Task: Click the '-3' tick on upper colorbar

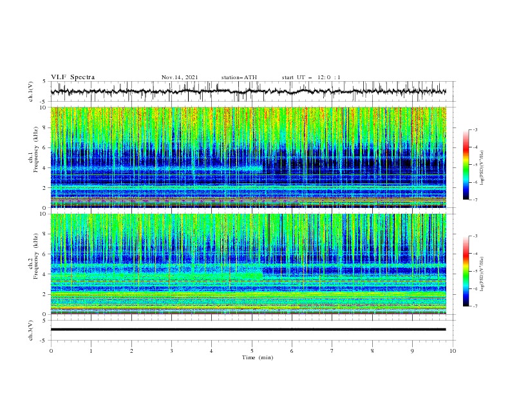Action: click(475, 129)
